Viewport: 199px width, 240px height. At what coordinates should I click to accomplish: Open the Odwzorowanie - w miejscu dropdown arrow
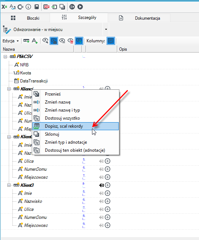(106, 30)
